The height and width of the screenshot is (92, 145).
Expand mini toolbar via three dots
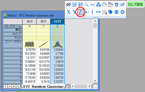coord(95,17)
